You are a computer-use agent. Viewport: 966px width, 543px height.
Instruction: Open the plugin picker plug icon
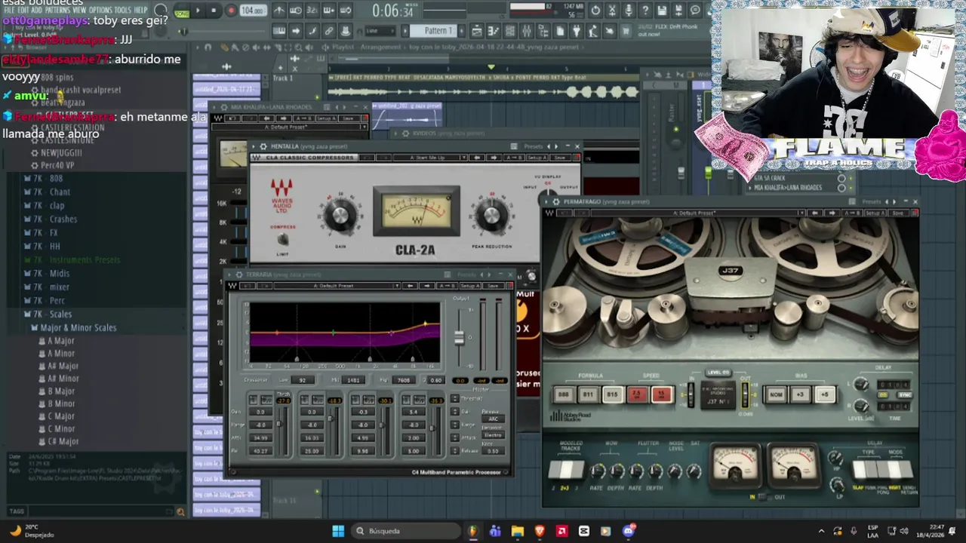pyautogui.click(x=576, y=31)
